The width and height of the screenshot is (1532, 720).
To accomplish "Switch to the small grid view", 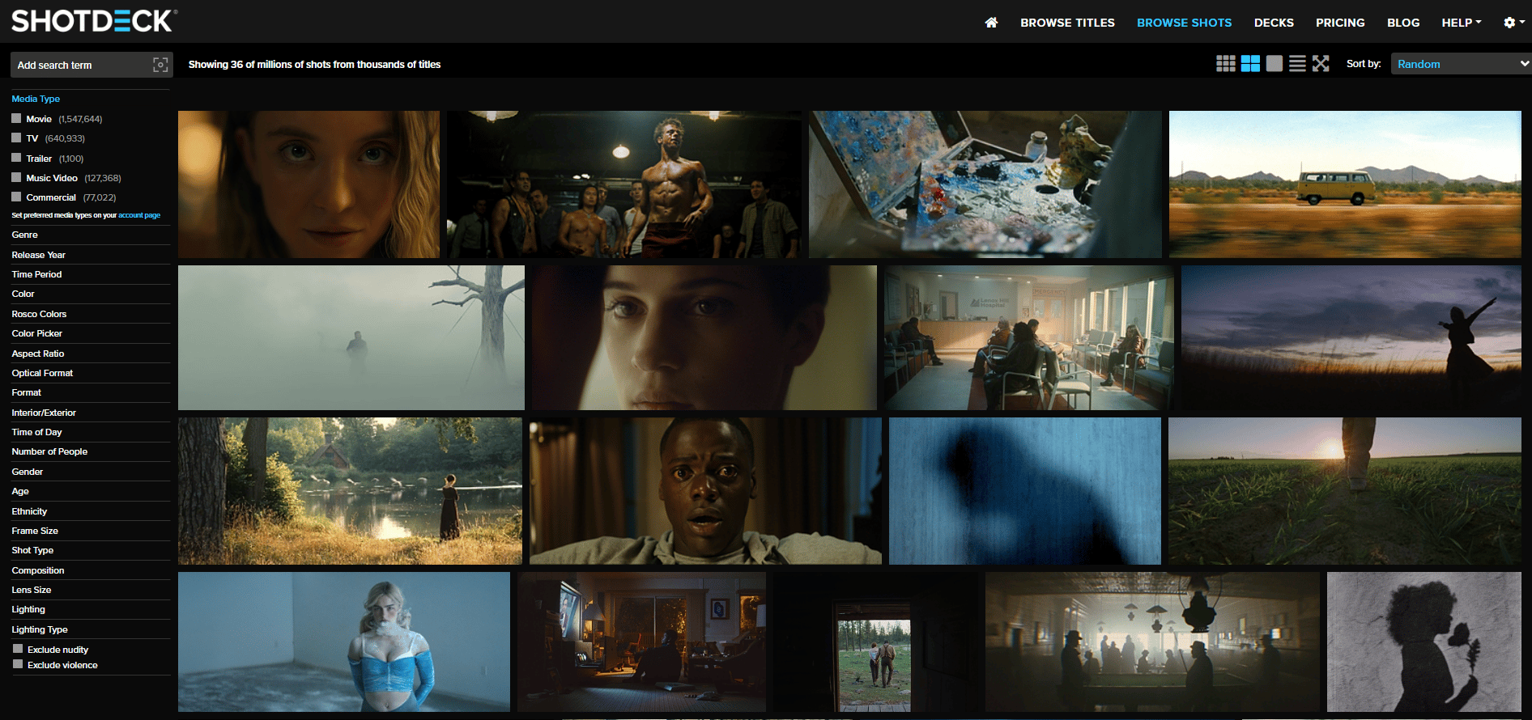I will tap(1226, 64).
